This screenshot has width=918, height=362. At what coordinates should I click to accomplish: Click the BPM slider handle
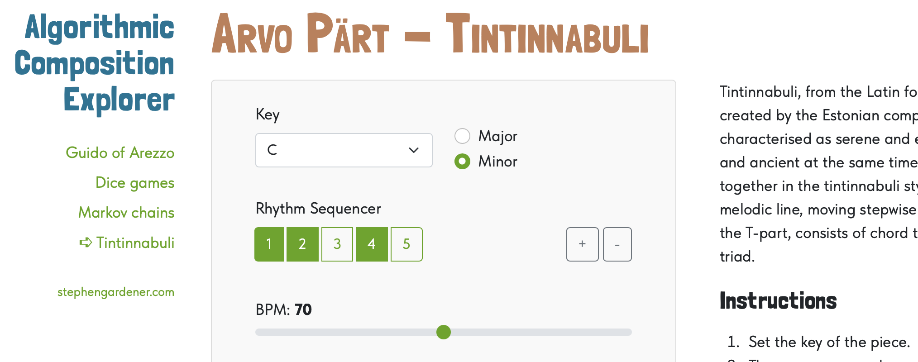click(x=444, y=332)
